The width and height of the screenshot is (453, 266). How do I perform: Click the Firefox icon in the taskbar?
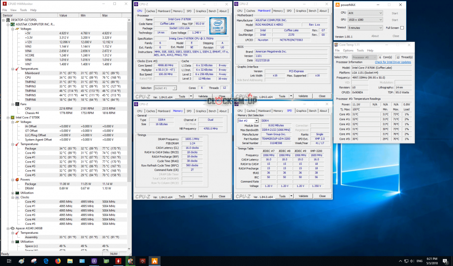point(58,261)
